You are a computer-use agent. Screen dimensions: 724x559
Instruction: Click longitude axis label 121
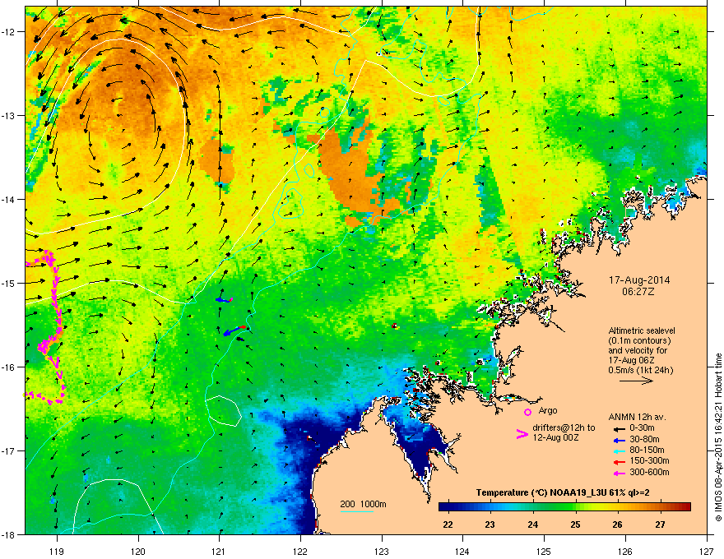point(219,551)
